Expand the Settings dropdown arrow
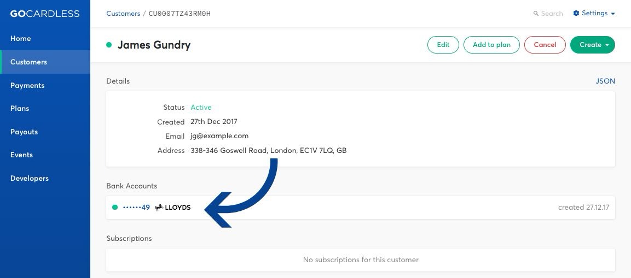This screenshot has width=631, height=278. coord(613,14)
